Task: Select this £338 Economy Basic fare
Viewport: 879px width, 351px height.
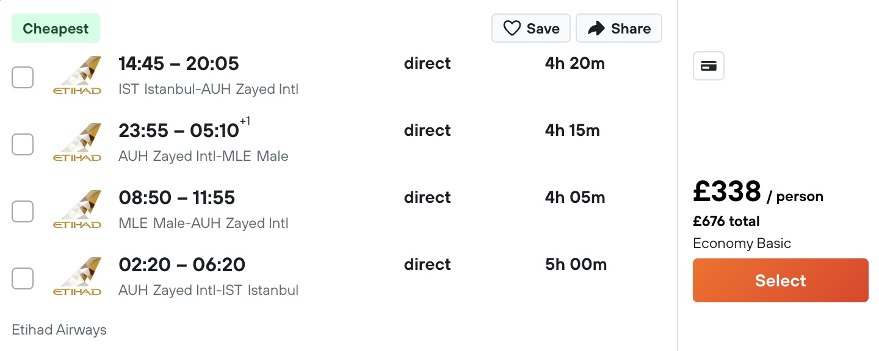Action: pos(780,280)
